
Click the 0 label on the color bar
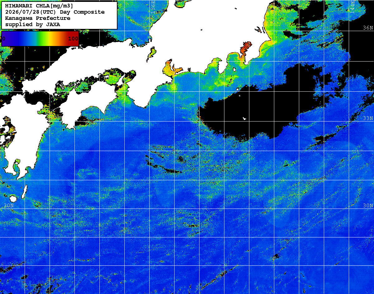click(4, 39)
